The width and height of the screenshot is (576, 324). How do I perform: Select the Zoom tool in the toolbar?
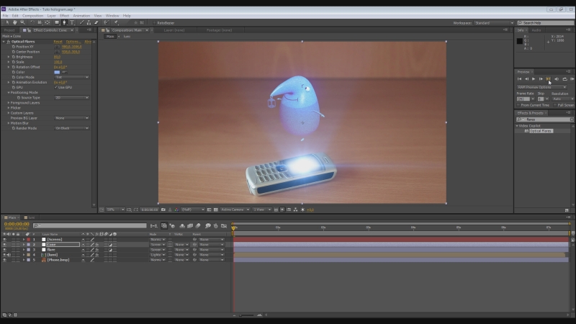click(21, 22)
